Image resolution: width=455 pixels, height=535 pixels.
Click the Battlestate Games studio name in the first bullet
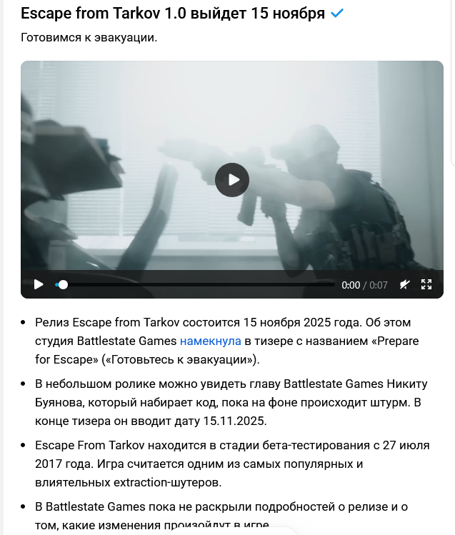126,341
